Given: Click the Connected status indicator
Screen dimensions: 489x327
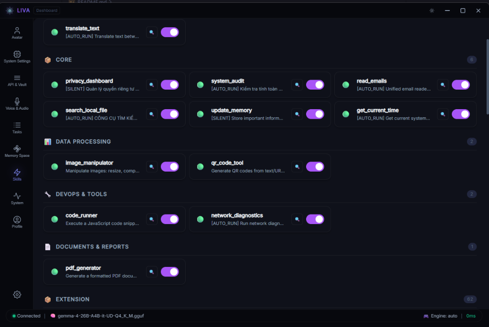Looking at the screenshot, I should (x=26, y=316).
